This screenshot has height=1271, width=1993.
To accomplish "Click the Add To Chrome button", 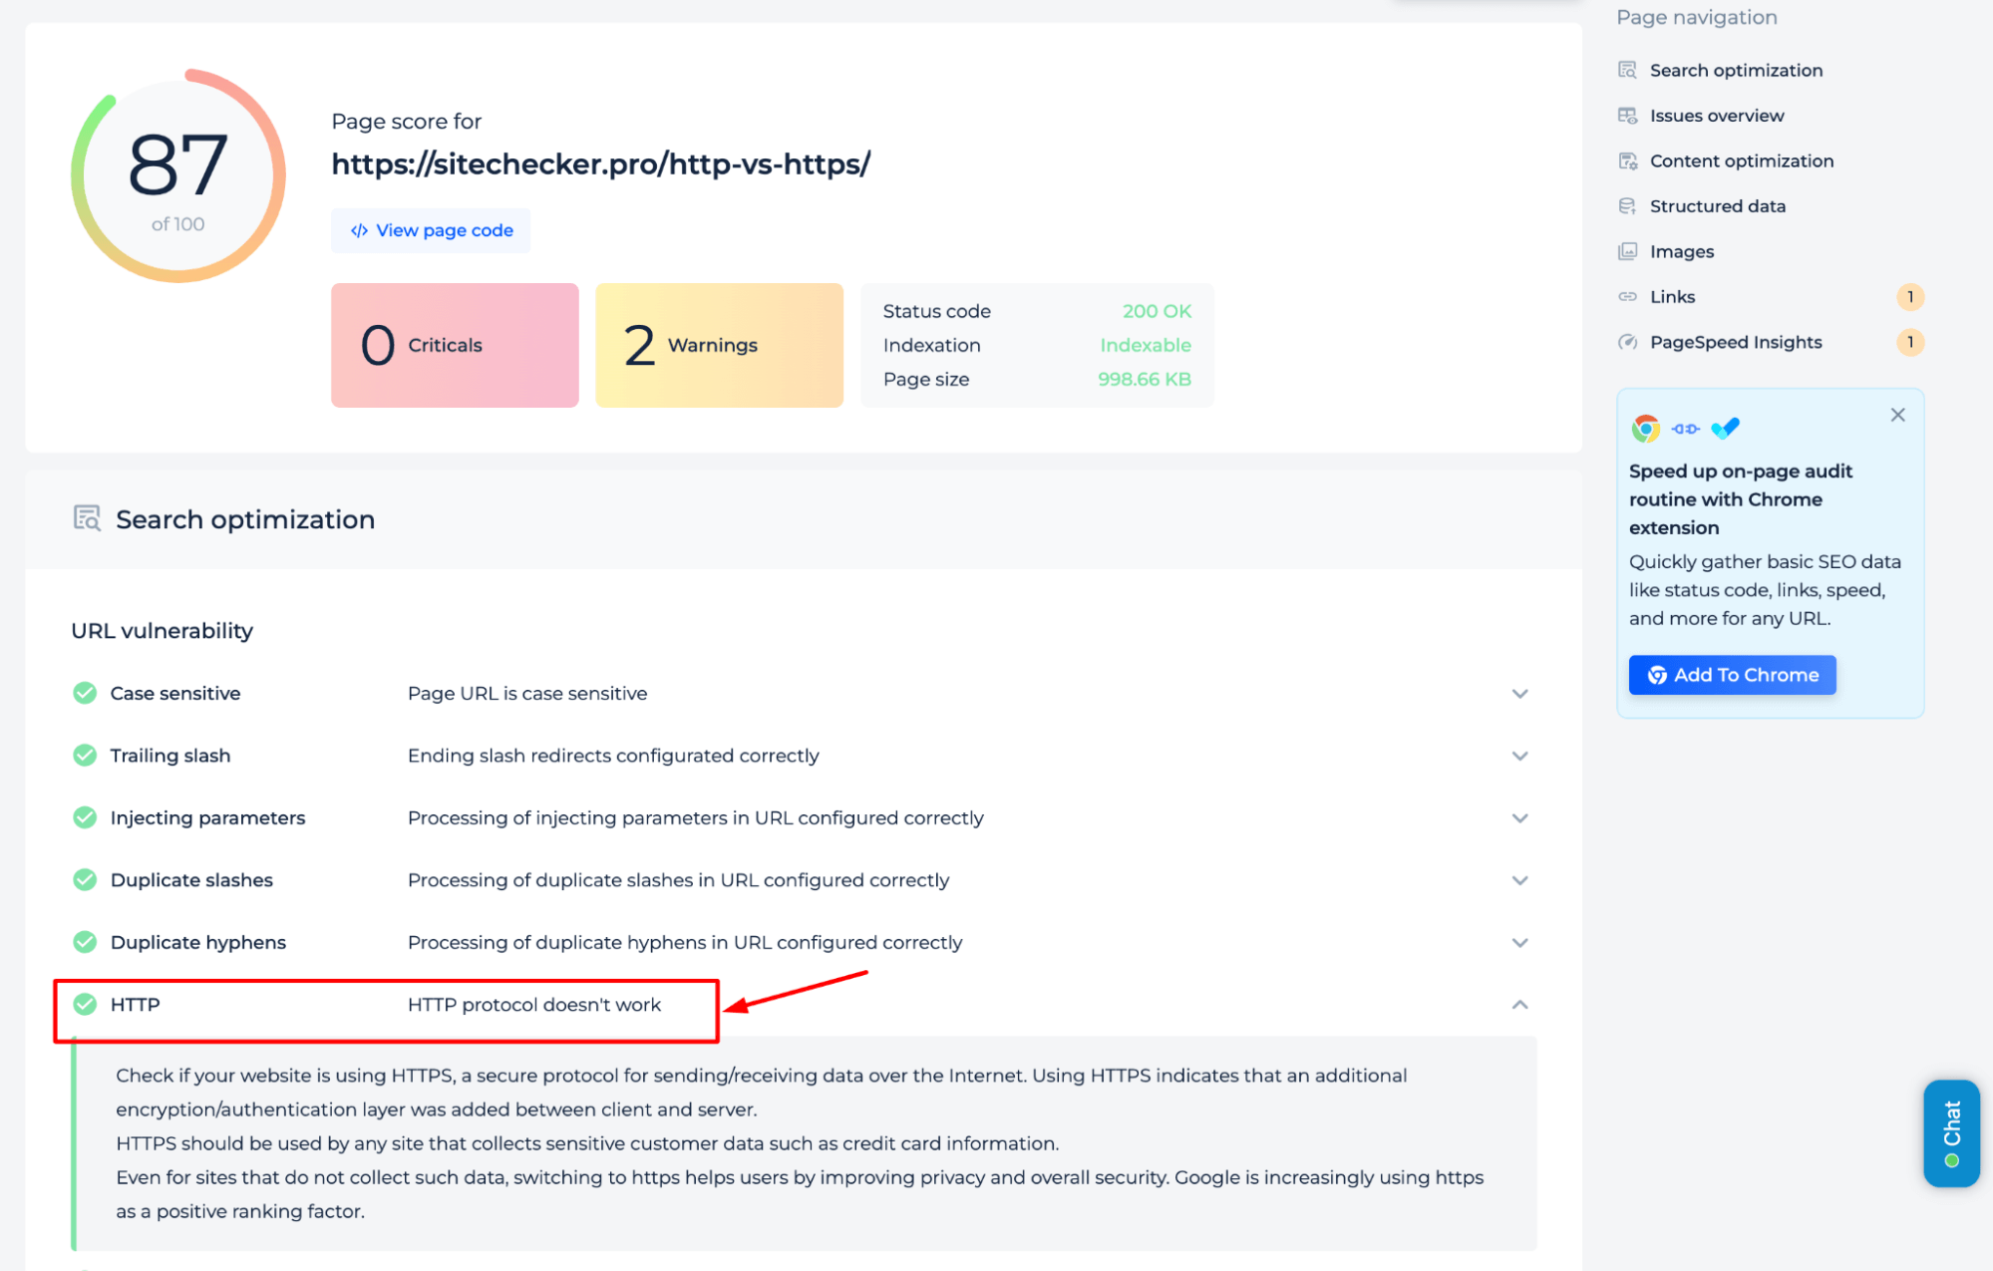I will tap(1732, 674).
